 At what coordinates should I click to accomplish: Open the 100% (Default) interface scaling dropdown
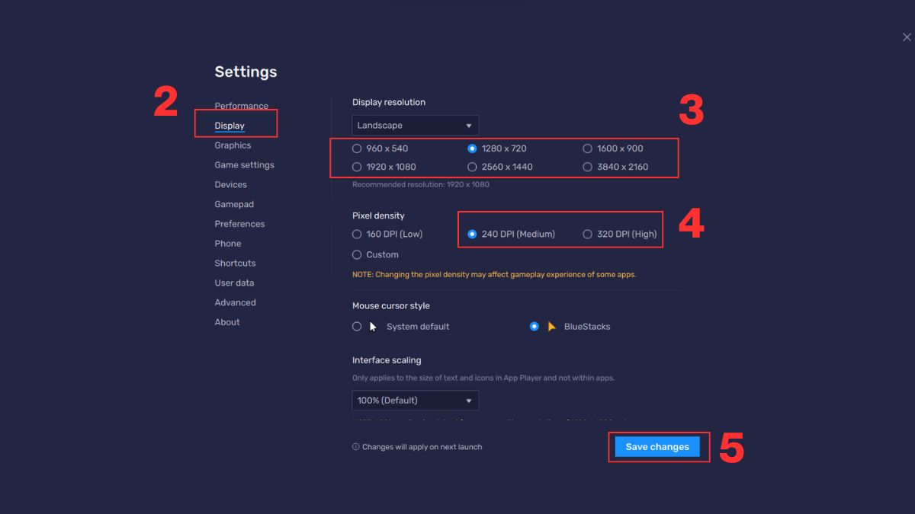click(x=416, y=401)
